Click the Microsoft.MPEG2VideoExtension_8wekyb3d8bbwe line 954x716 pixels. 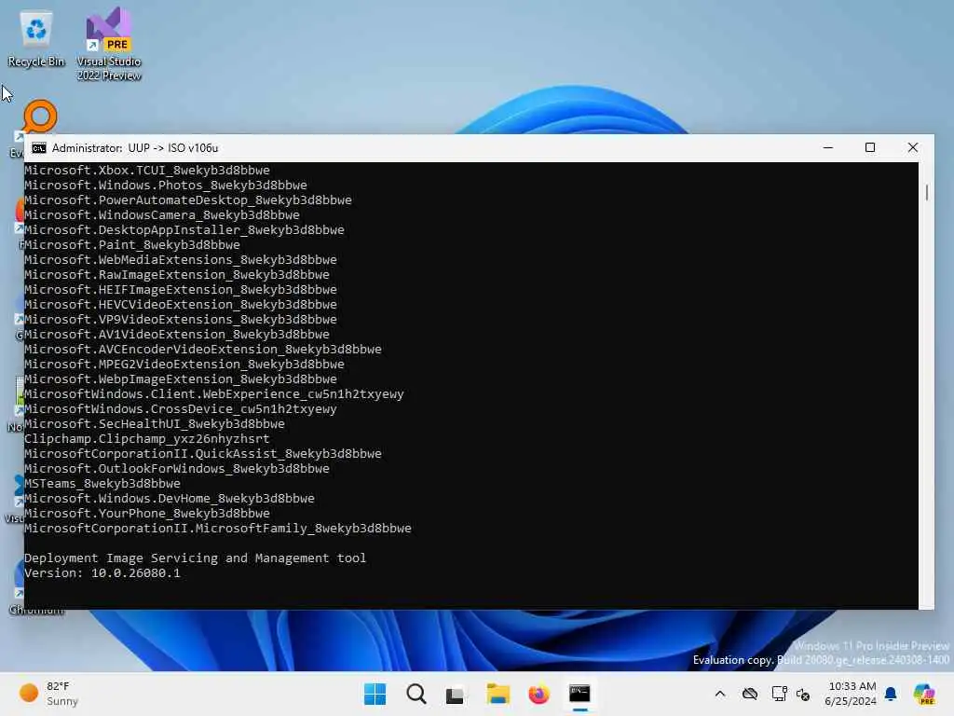point(184,365)
